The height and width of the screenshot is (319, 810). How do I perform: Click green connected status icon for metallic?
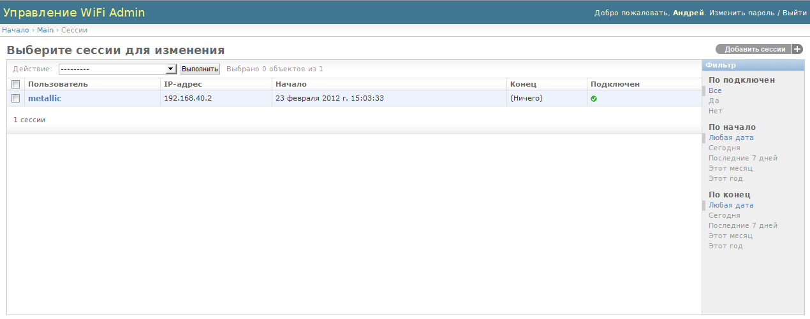click(594, 99)
